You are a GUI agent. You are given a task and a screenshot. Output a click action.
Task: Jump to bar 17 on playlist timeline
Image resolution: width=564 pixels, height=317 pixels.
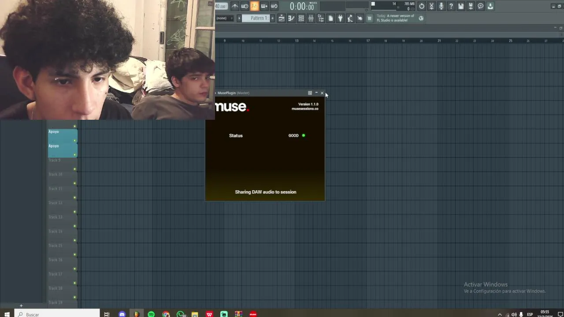[368, 41]
